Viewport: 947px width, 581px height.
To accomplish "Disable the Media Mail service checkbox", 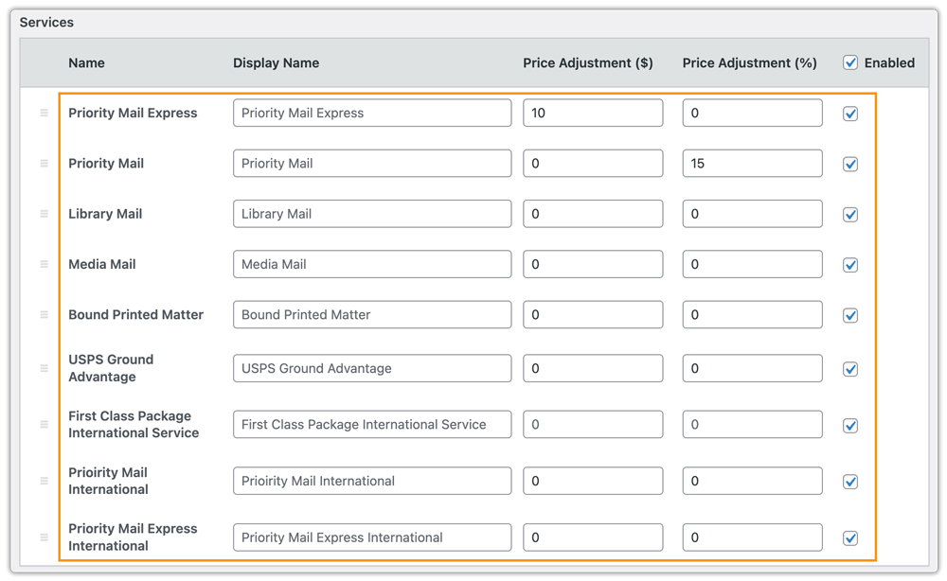I will pos(850,265).
